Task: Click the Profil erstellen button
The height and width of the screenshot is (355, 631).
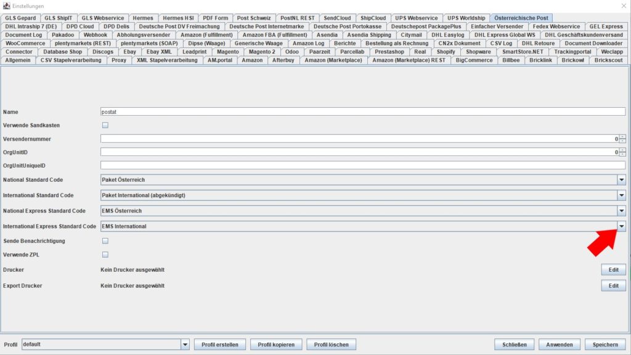Action: point(220,345)
